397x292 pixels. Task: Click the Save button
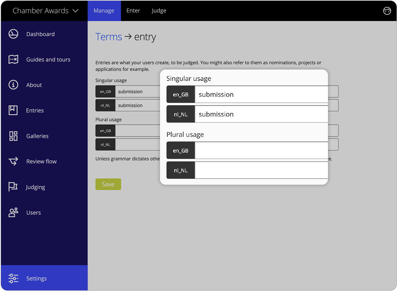click(108, 184)
